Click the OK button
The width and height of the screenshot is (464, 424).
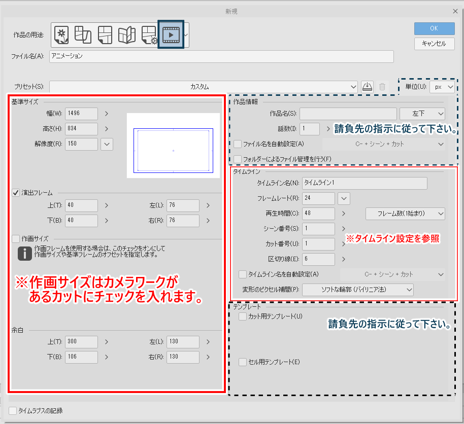point(434,28)
